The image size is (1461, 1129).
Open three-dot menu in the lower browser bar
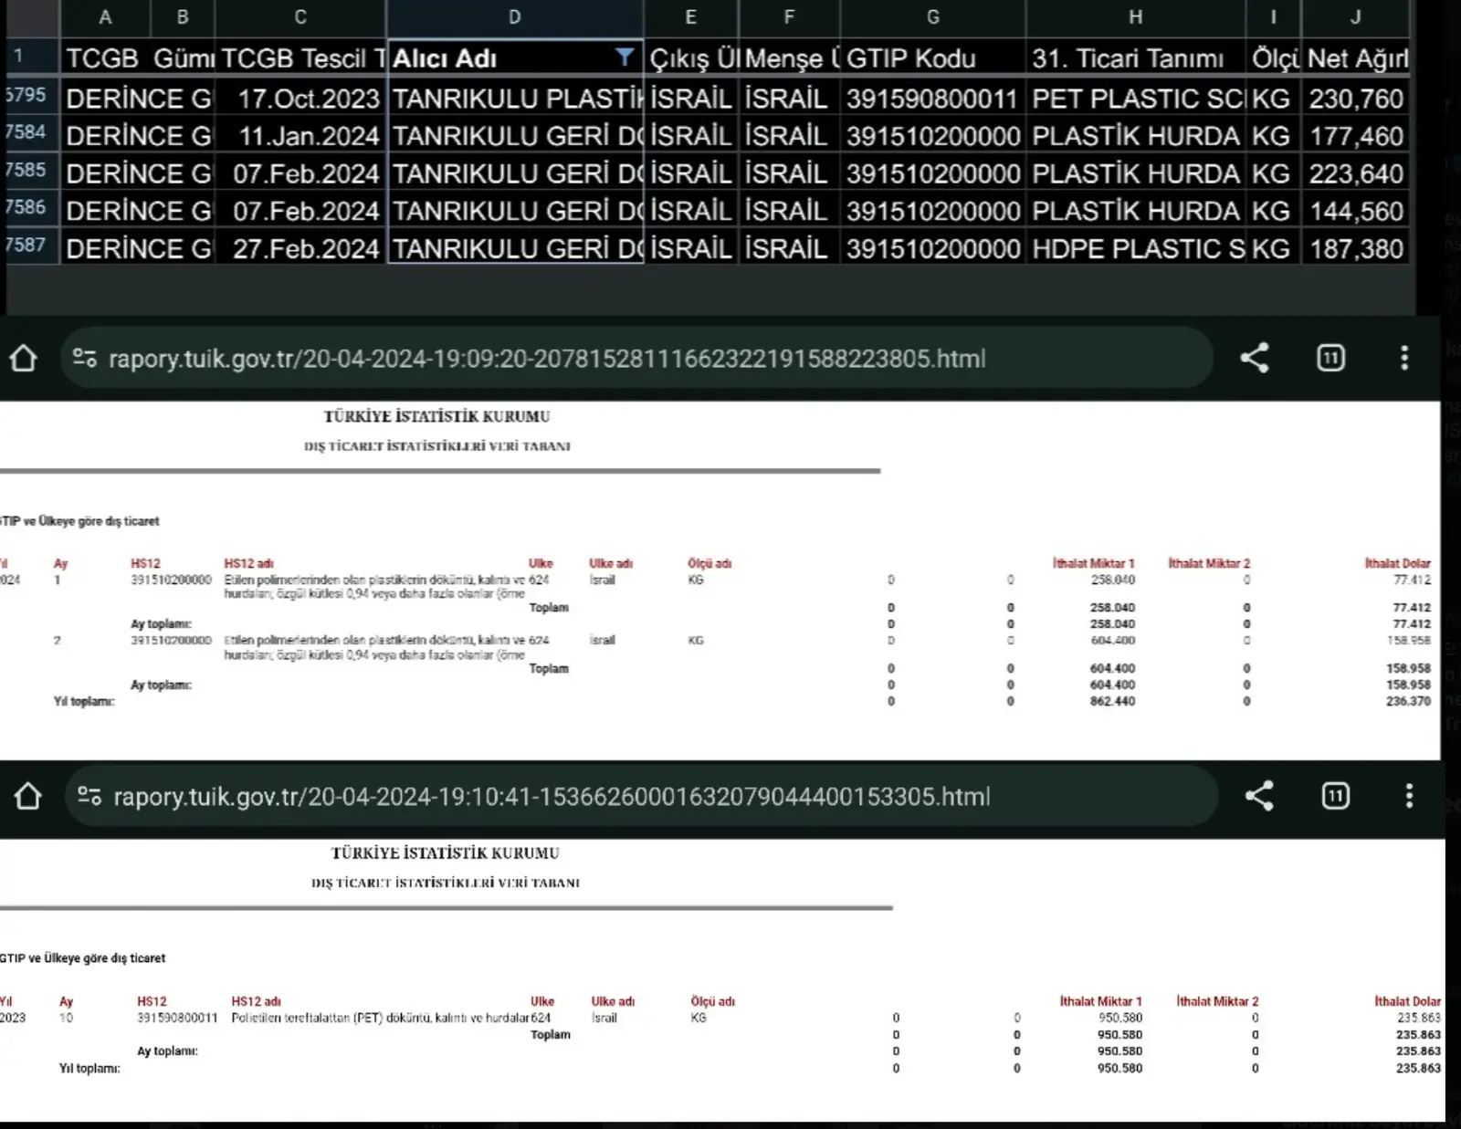pyautogui.click(x=1409, y=796)
